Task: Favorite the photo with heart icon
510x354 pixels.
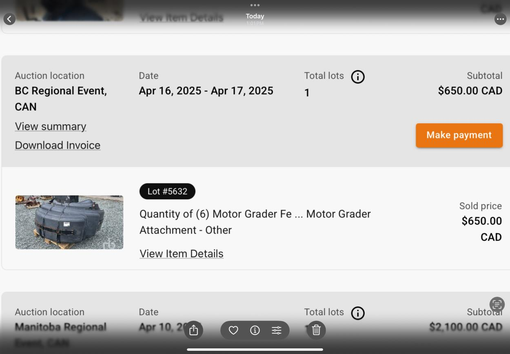Action: click(233, 330)
